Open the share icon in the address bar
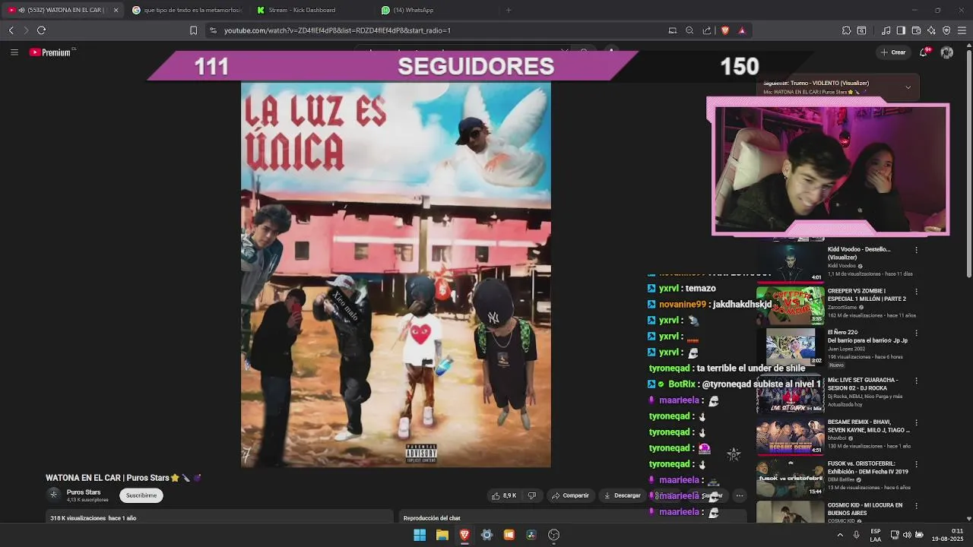This screenshot has width=973, height=547. point(707,30)
